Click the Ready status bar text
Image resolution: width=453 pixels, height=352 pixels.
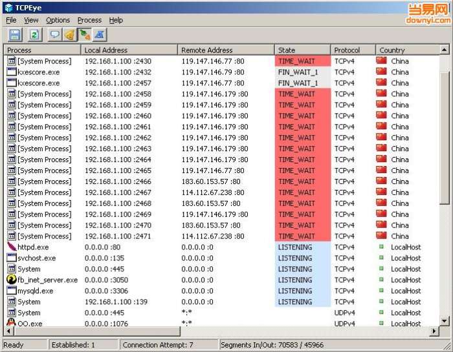14,345
